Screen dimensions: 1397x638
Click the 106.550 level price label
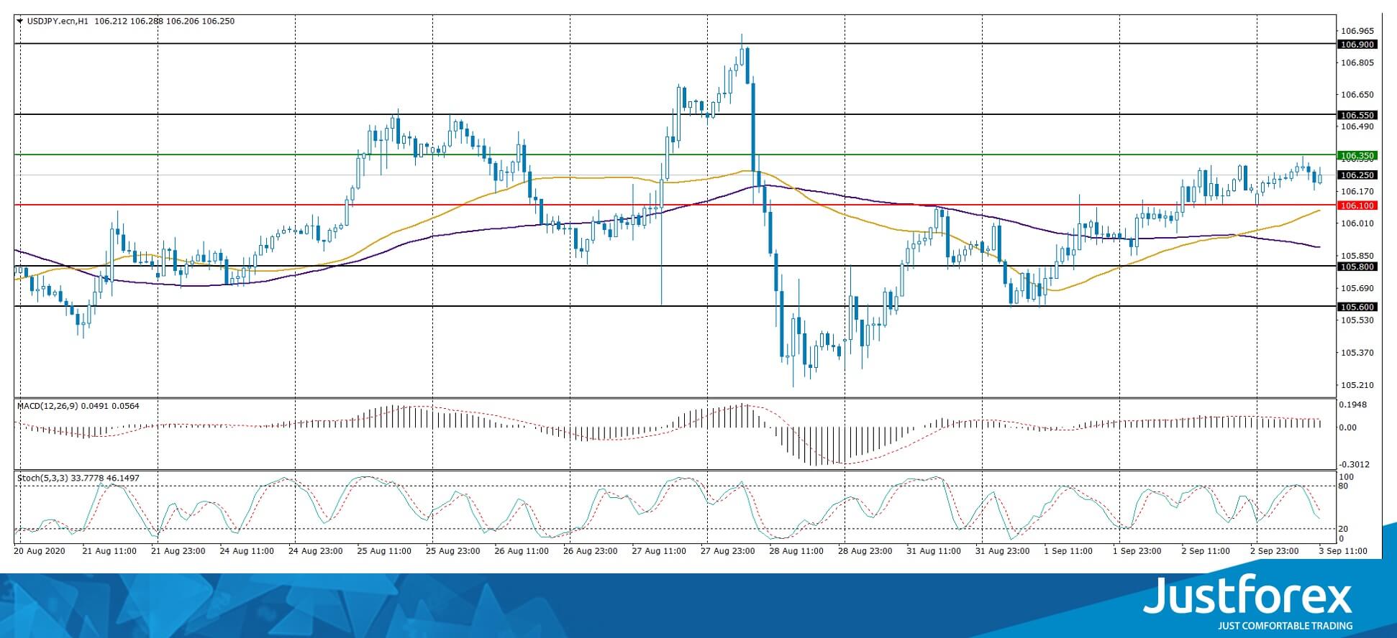[1357, 115]
